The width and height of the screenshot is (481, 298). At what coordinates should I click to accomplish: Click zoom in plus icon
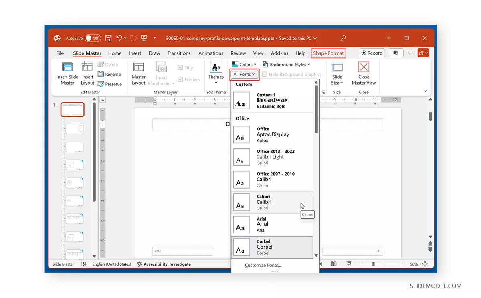(x=403, y=264)
